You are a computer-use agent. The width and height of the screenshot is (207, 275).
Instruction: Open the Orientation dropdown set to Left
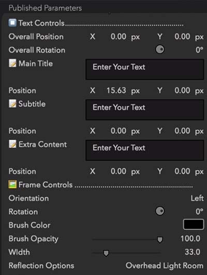[x=197, y=198]
